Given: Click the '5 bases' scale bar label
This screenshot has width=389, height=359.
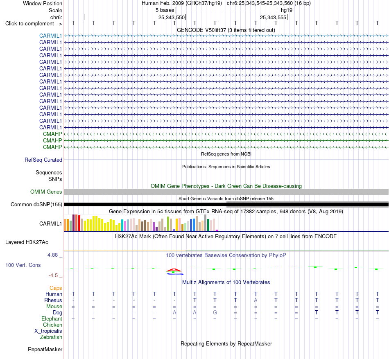Looking at the screenshot, I should click(x=165, y=10).
